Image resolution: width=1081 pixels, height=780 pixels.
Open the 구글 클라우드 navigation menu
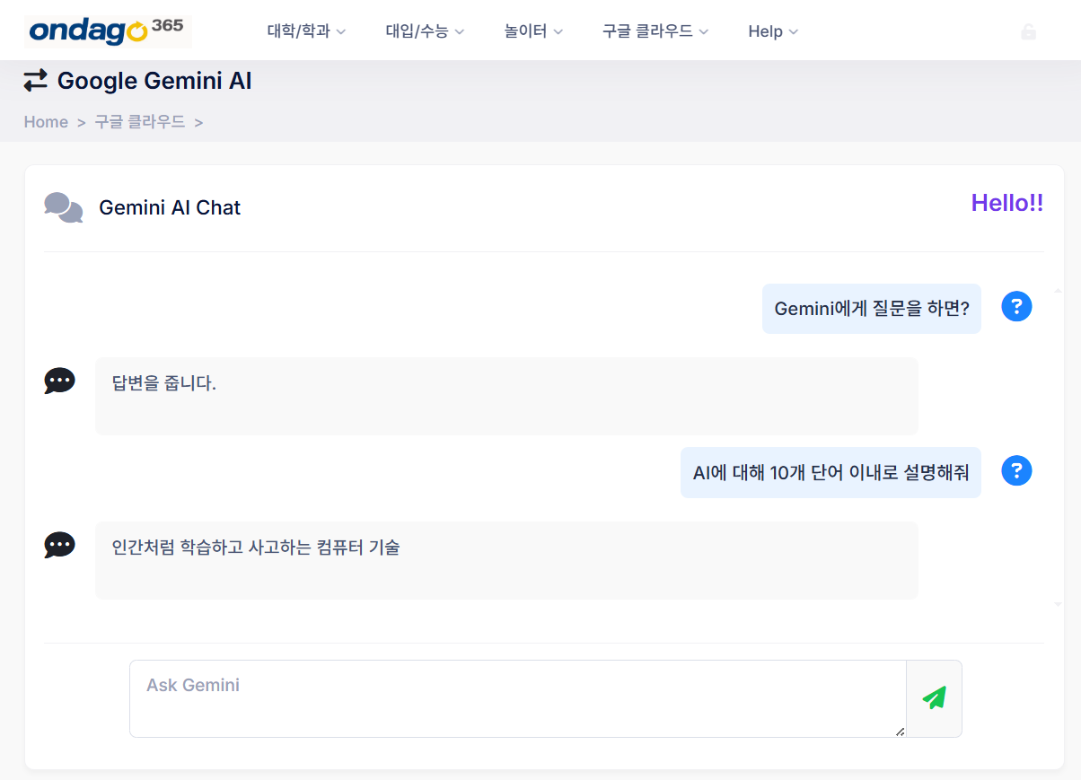(655, 31)
